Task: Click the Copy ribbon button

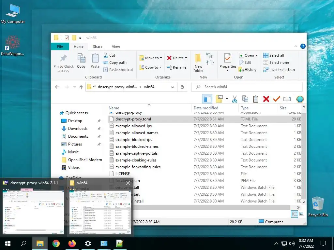Action: [x=81, y=61]
